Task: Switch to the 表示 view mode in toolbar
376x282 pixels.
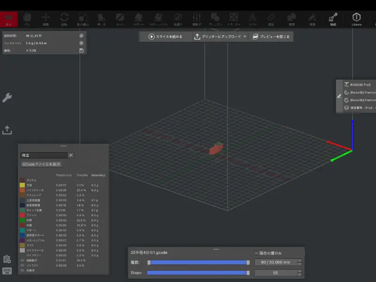Action: [x=9, y=18]
